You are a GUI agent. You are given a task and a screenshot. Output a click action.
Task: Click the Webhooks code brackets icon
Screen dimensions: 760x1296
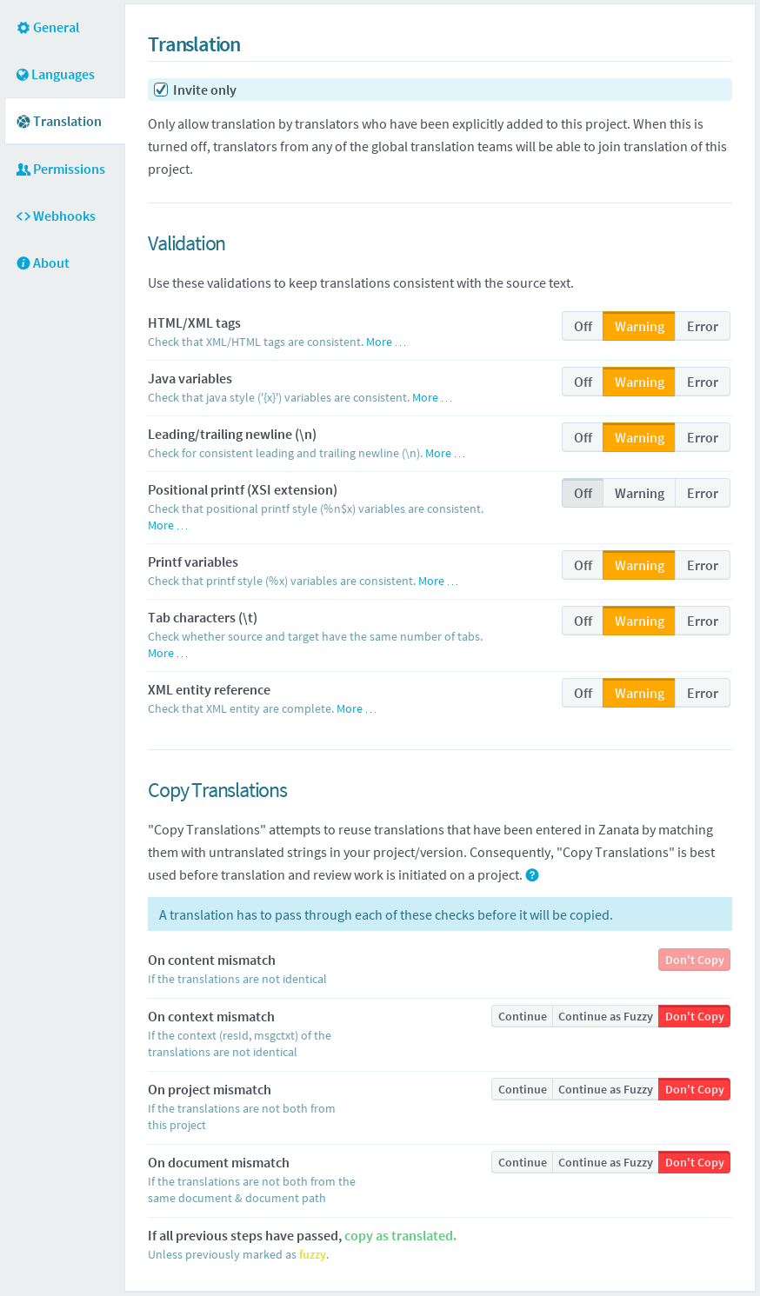tap(23, 216)
